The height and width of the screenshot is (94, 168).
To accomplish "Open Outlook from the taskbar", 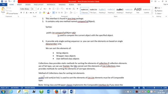I will pyautogui.click(x=49, y=92).
